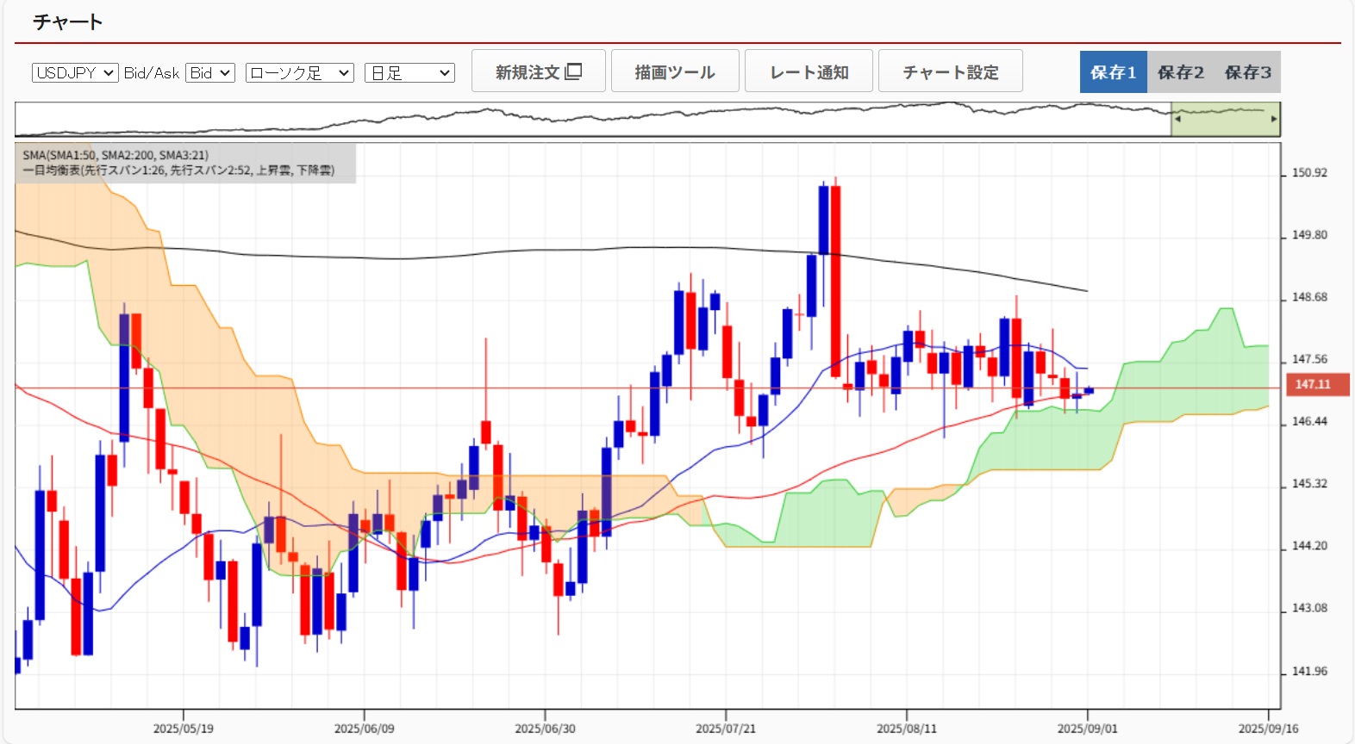Screen dimensions: 1355x744
Task: Click the Bid/Ask label text
Action: pos(152,73)
